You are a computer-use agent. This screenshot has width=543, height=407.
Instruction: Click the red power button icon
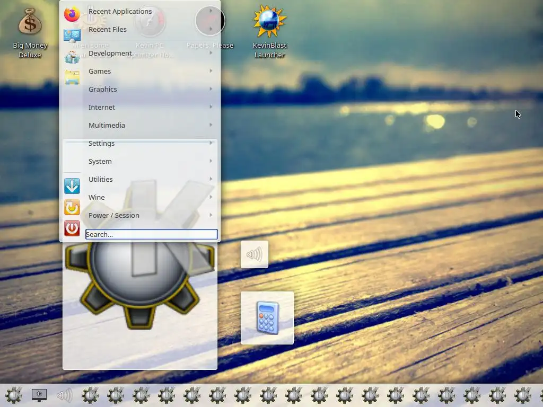tap(72, 228)
